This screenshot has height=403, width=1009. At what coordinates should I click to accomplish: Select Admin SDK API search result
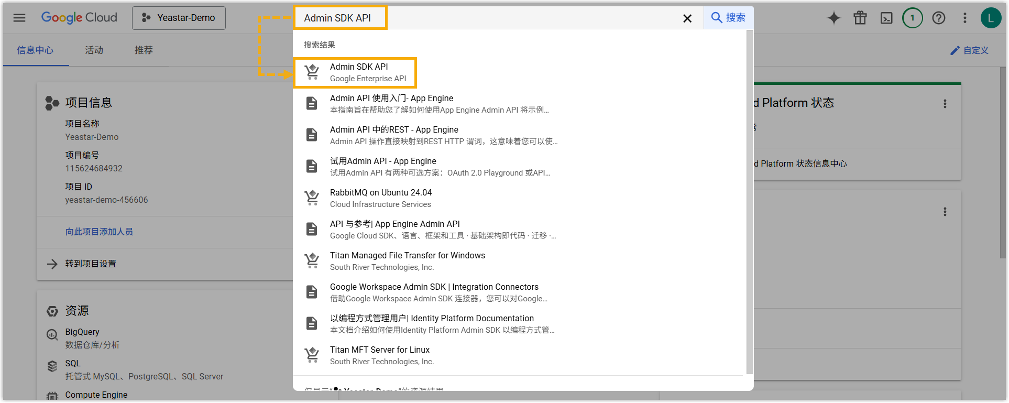pos(359,72)
